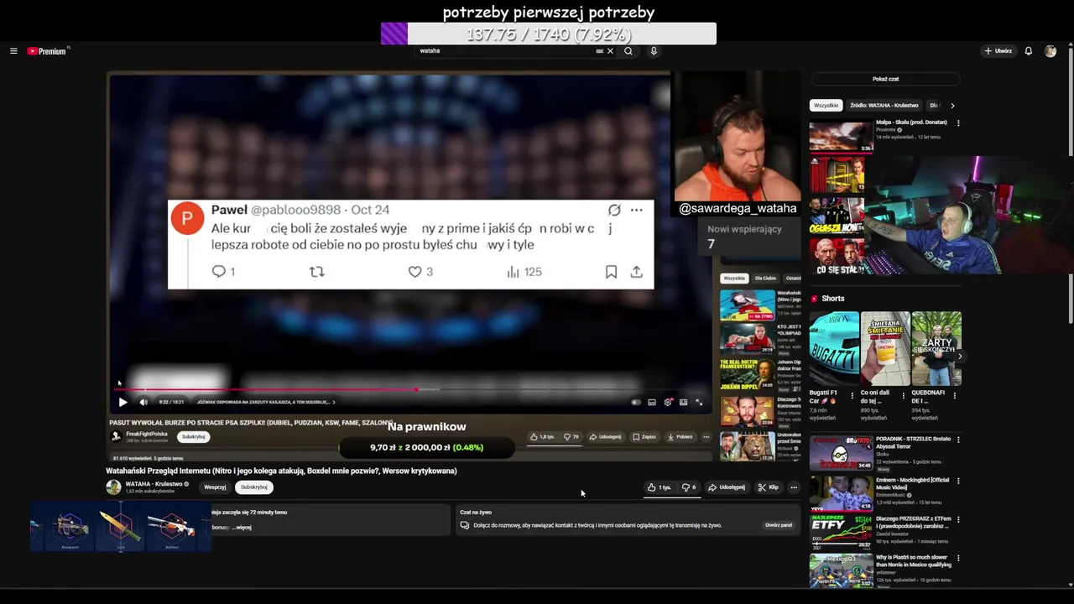Open Eminem - Mockingbird video title
The image size is (1074, 604).
(x=913, y=483)
